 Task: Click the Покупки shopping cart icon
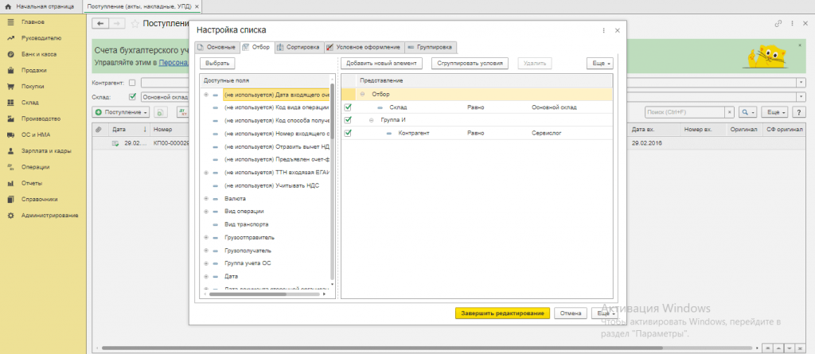(10, 86)
